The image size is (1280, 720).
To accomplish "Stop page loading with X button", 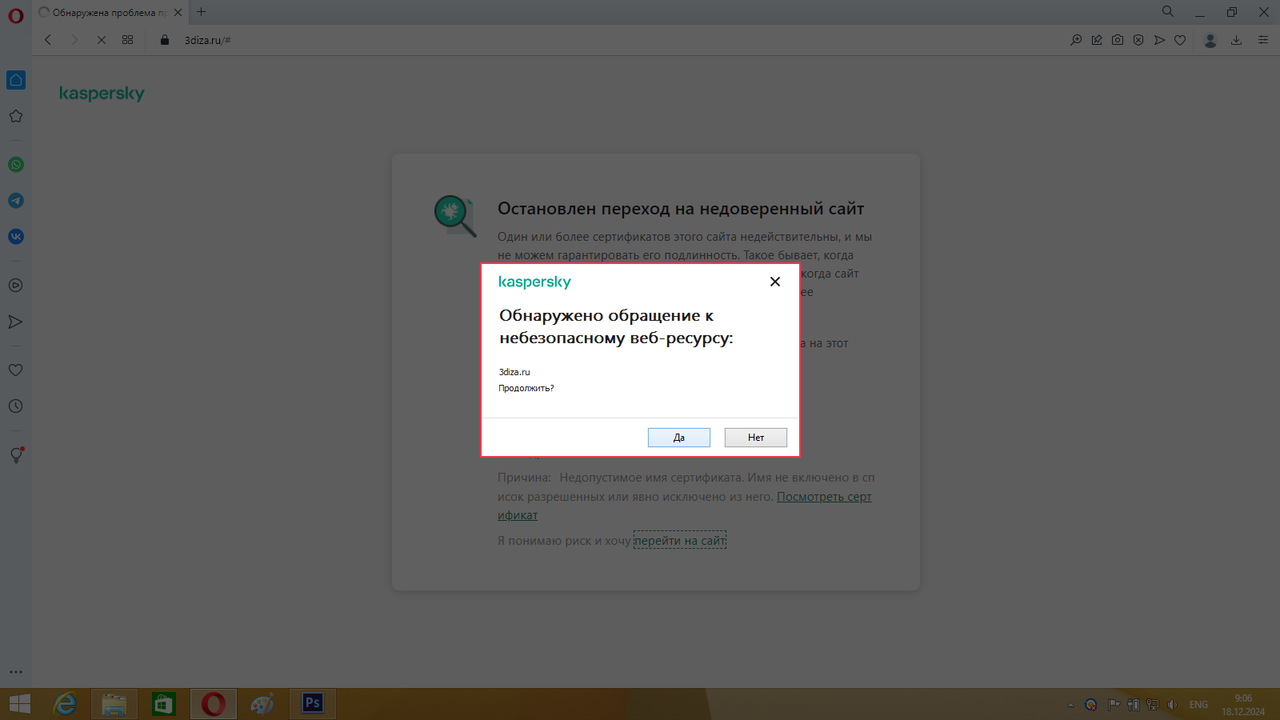I will point(102,40).
